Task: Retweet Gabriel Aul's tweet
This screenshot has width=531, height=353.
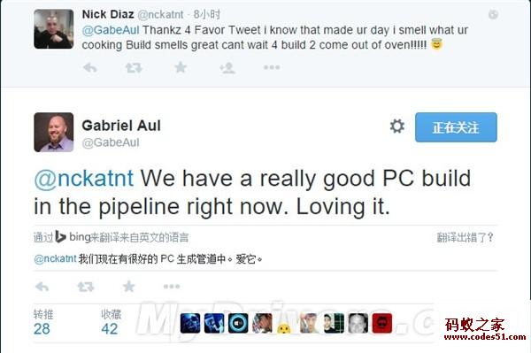Action: (x=86, y=287)
